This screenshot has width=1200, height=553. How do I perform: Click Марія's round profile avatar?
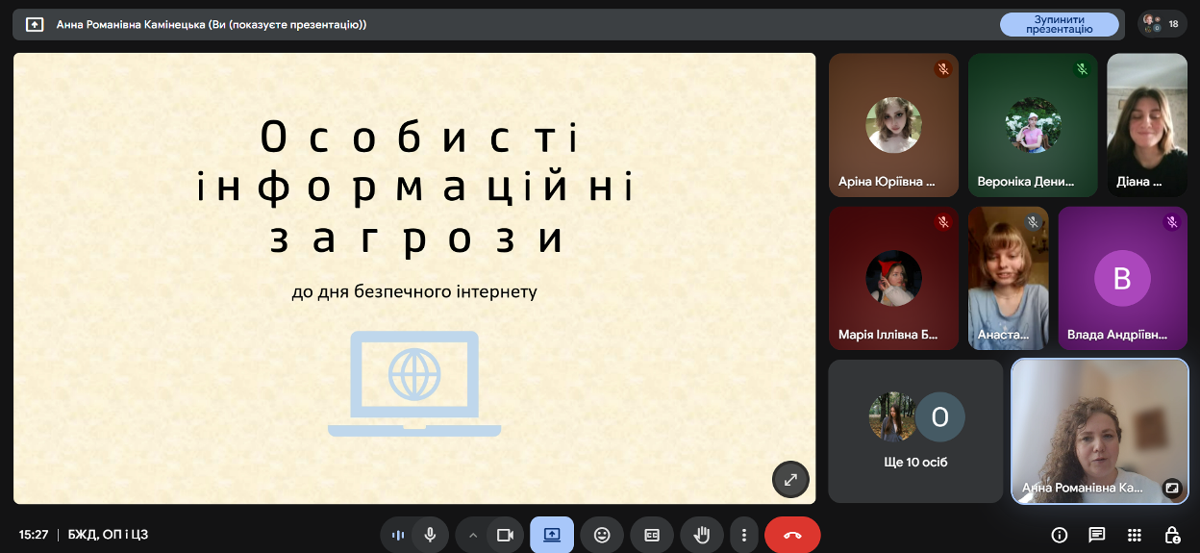(x=894, y=278)
